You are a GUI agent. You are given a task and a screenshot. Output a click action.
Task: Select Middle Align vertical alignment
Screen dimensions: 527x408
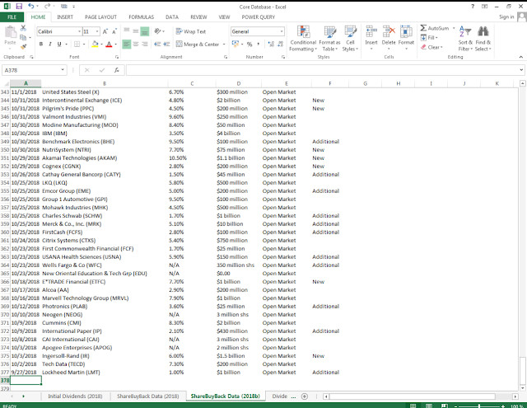135,31
